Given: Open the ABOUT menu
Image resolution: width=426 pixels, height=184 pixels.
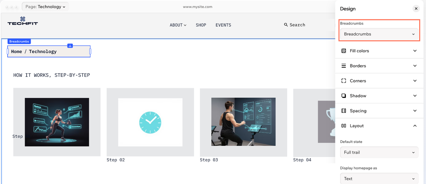Looking at the screenshot, I should point(178,25).
